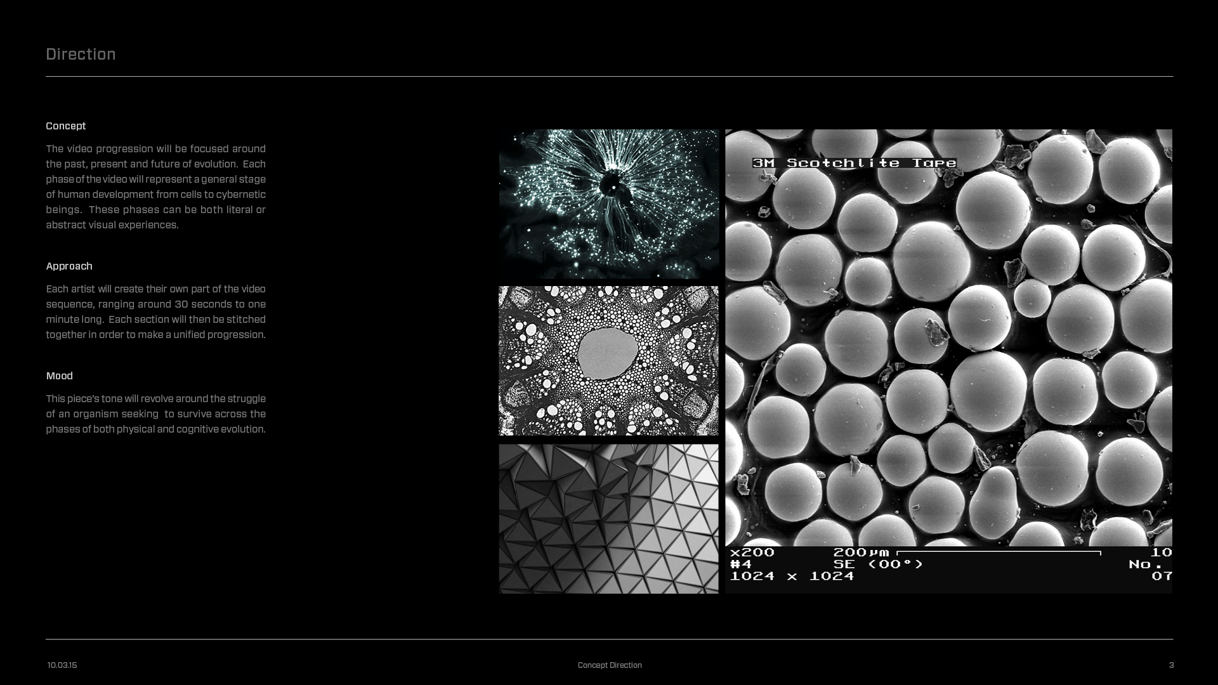Click the page number 3

point(1171,665)
